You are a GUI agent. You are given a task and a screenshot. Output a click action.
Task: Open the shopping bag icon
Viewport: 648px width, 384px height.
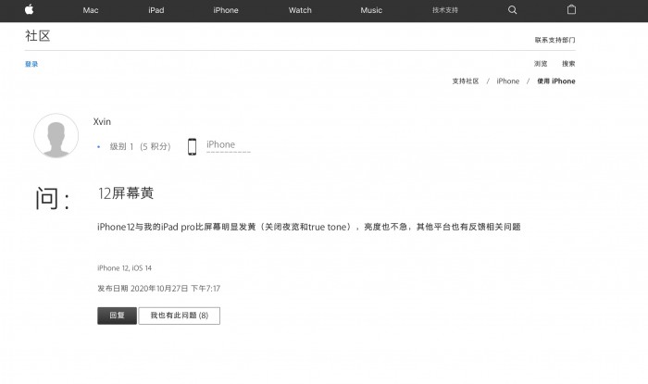[571, 9]
